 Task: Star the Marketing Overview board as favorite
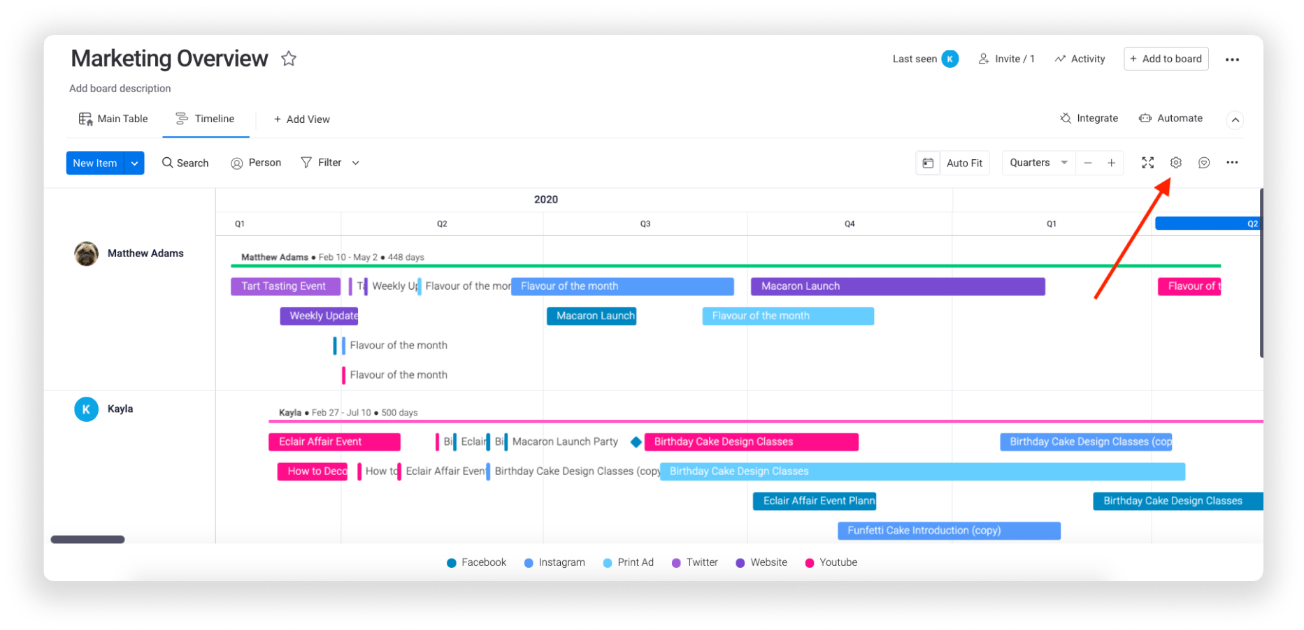pos(289,59)
